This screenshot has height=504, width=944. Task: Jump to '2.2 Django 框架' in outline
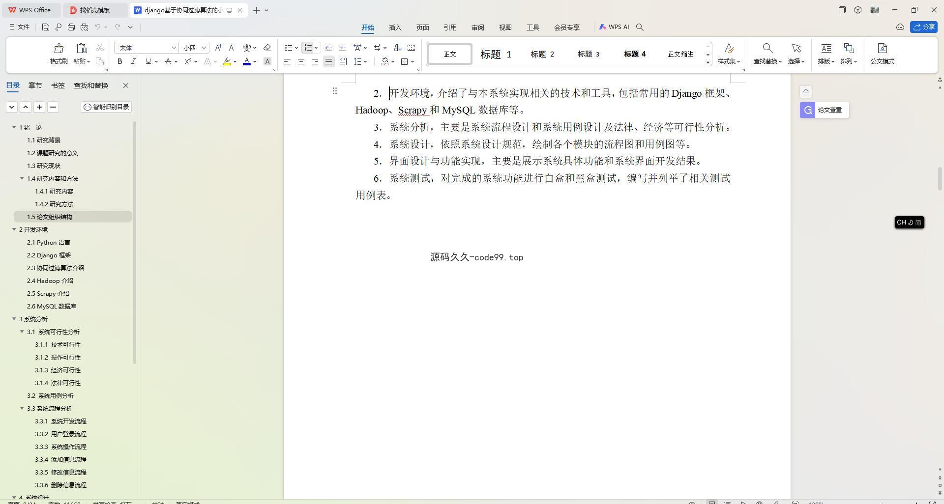pyautogui.click(x=49, y=255)
